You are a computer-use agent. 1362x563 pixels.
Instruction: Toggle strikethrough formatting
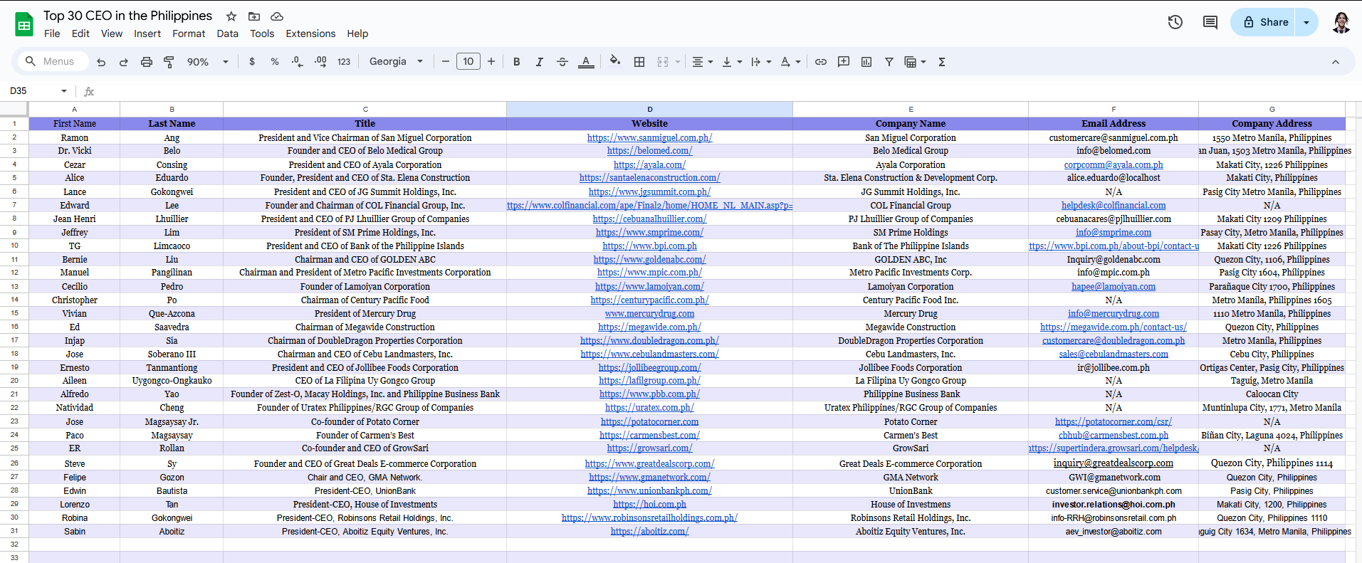click(x=562, y=62)
